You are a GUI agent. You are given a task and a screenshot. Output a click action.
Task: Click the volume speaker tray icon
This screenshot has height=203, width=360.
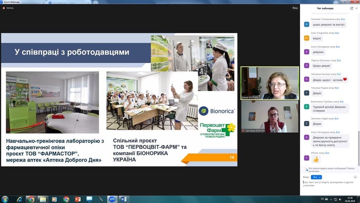(340, 199)
